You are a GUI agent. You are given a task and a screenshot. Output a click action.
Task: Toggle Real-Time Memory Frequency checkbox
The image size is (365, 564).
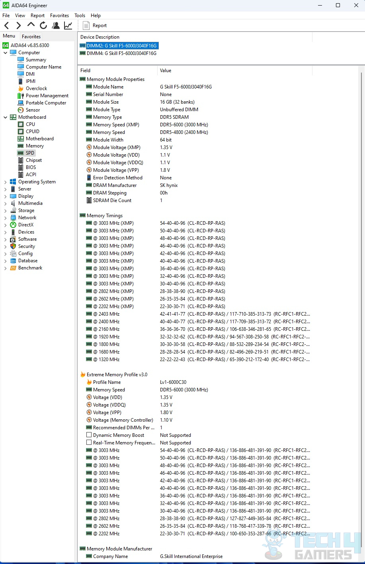click(89, 443)
